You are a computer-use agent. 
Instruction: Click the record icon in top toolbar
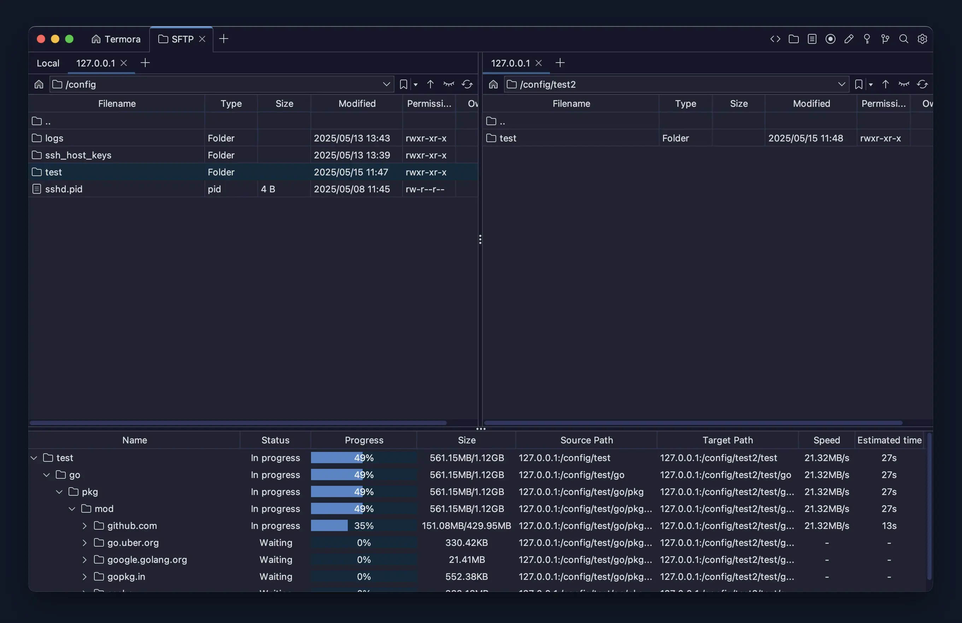(x=830, y=39)
